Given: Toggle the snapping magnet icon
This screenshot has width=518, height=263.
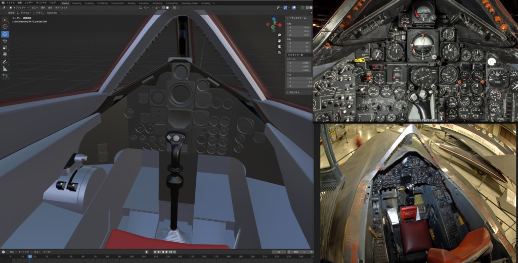Looking at the screenshot, I should (164, 8).
